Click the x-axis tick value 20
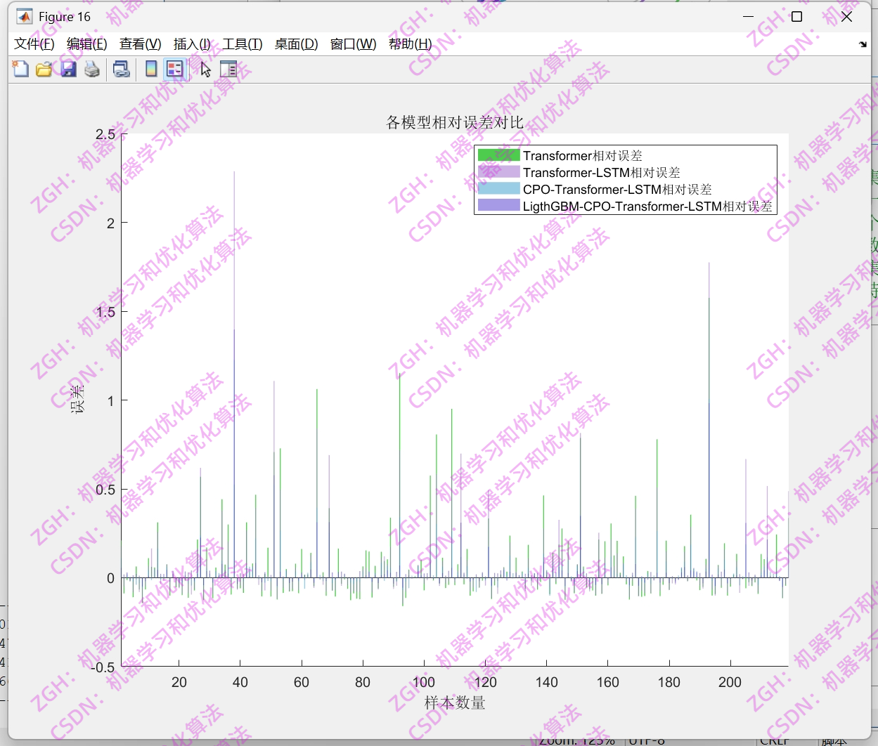 [x=179, y=682]
